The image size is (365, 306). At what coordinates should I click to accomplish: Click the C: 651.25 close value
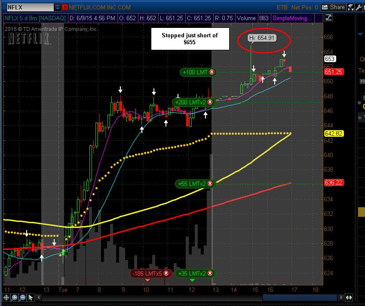[x=199, y=18]
